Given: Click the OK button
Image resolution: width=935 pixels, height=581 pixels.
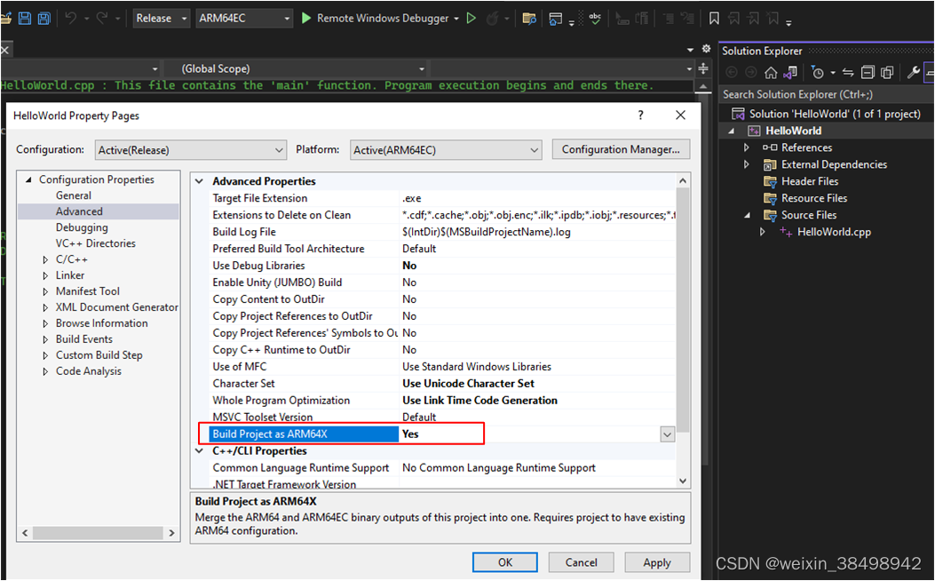Looking at the screenshot, I should (505, 562).
